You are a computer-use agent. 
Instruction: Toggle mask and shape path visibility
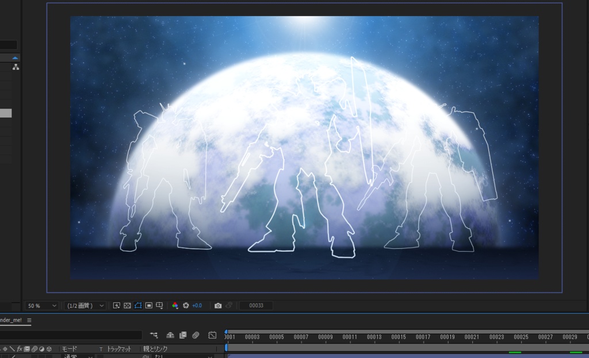point(138,306)
